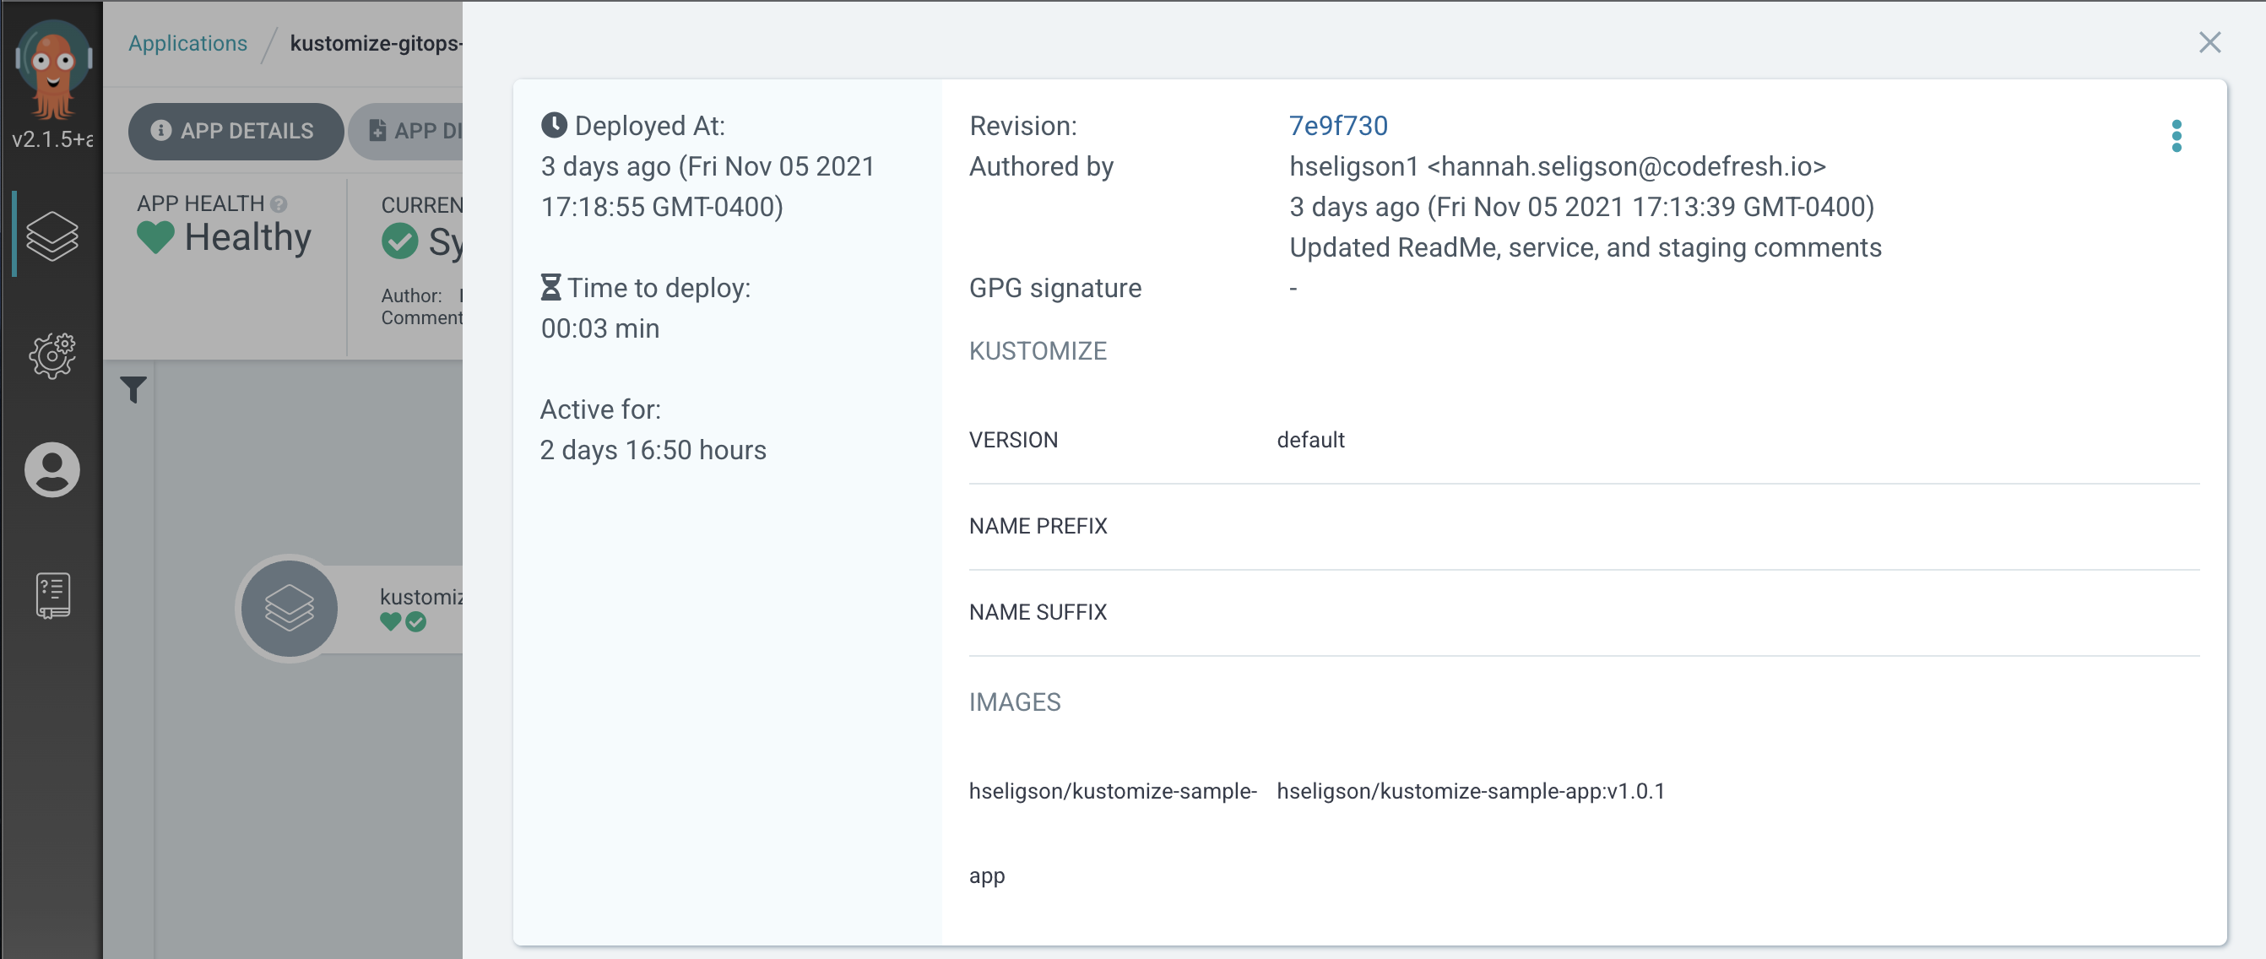This screenshot has height=959, width=2266.
Task: Click the version label v2.1.5
Action: click(51, 139)
